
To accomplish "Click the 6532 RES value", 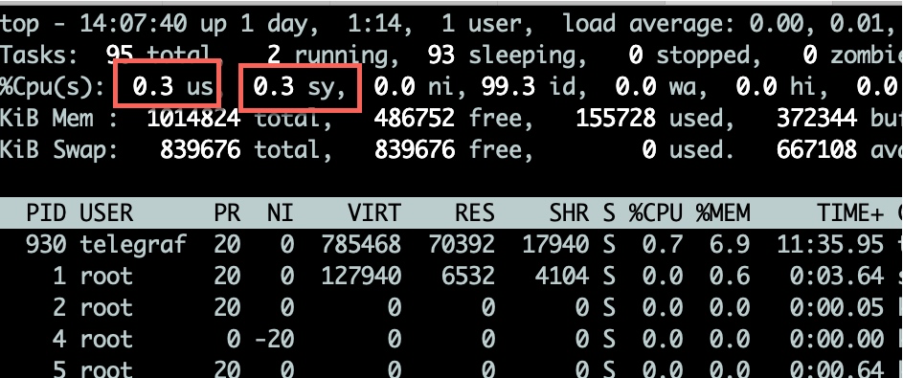I will (x=467, y=276).
